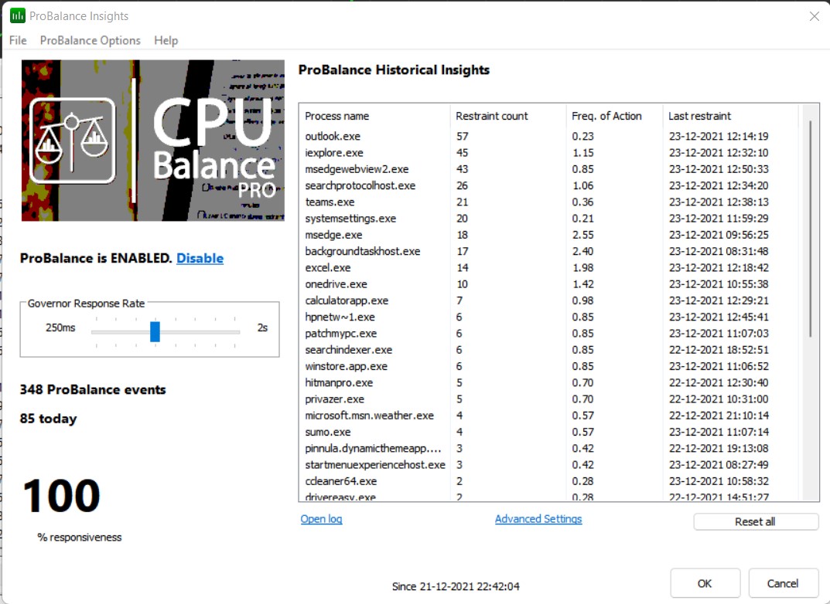Open the File menu

18,41
